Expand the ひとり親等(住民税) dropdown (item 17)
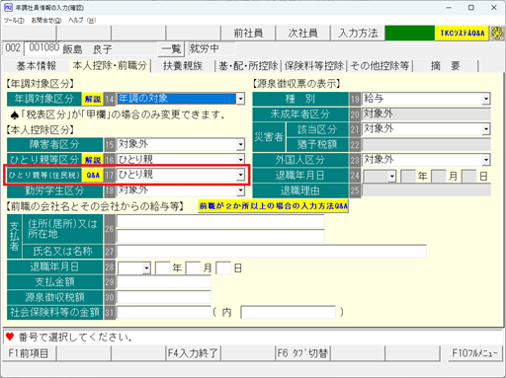 (241, 175)
